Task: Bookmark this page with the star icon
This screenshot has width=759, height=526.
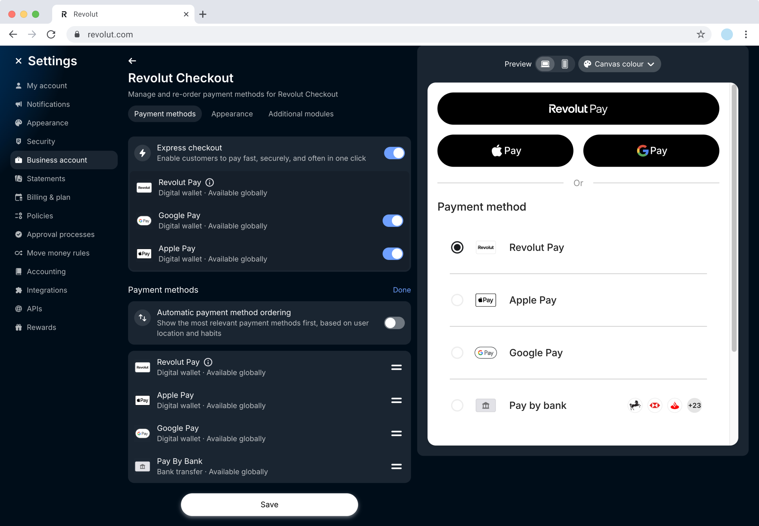Action: [x=700, y=34]
